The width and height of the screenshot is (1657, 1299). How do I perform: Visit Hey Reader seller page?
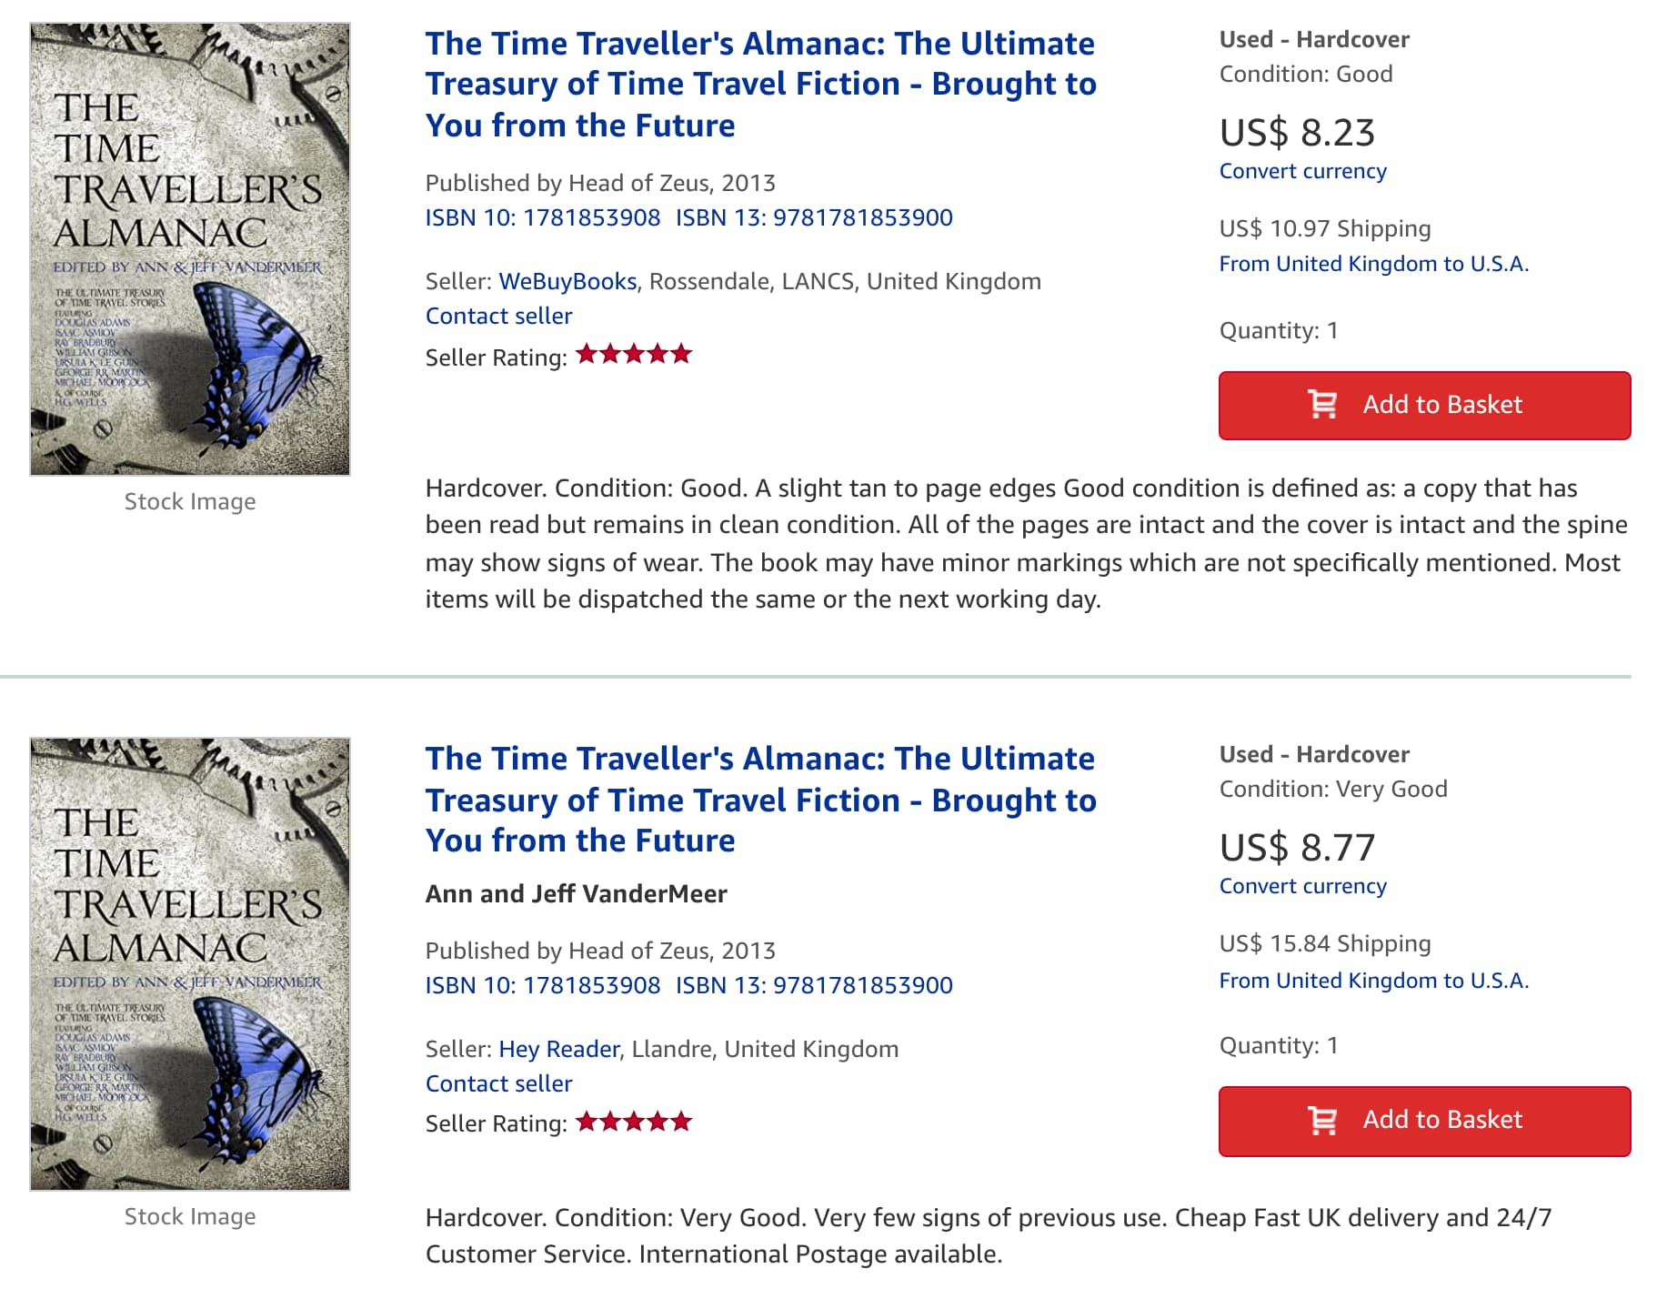pyautogui.click(x=558, y=1050)
